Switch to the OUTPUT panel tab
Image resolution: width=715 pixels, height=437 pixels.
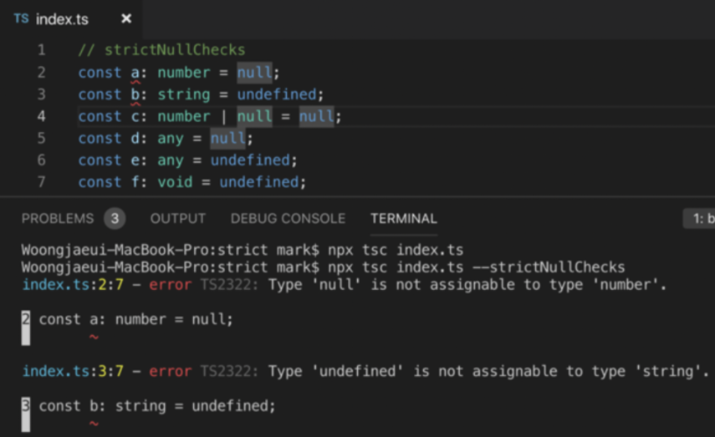point(178,219)
